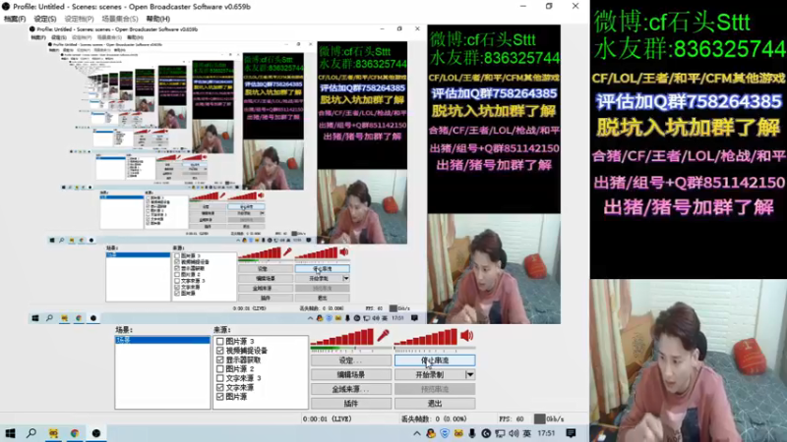Open the yellow cat tray icon
Viewport: 787px width, 442px height.
pos(458,433)
